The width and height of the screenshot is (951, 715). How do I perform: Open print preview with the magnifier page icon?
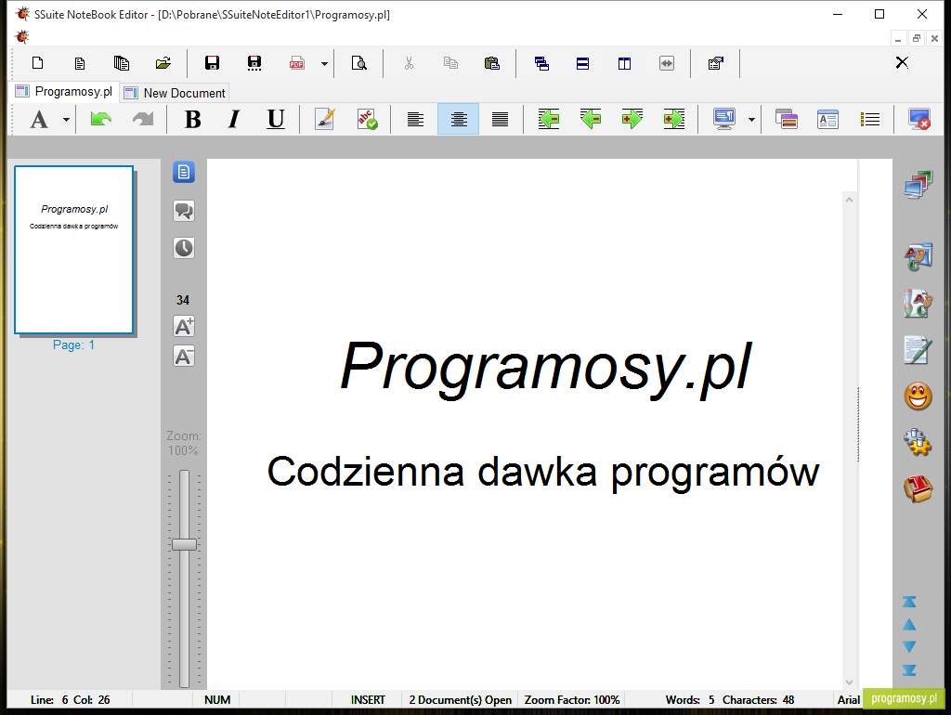click(359, 63)
